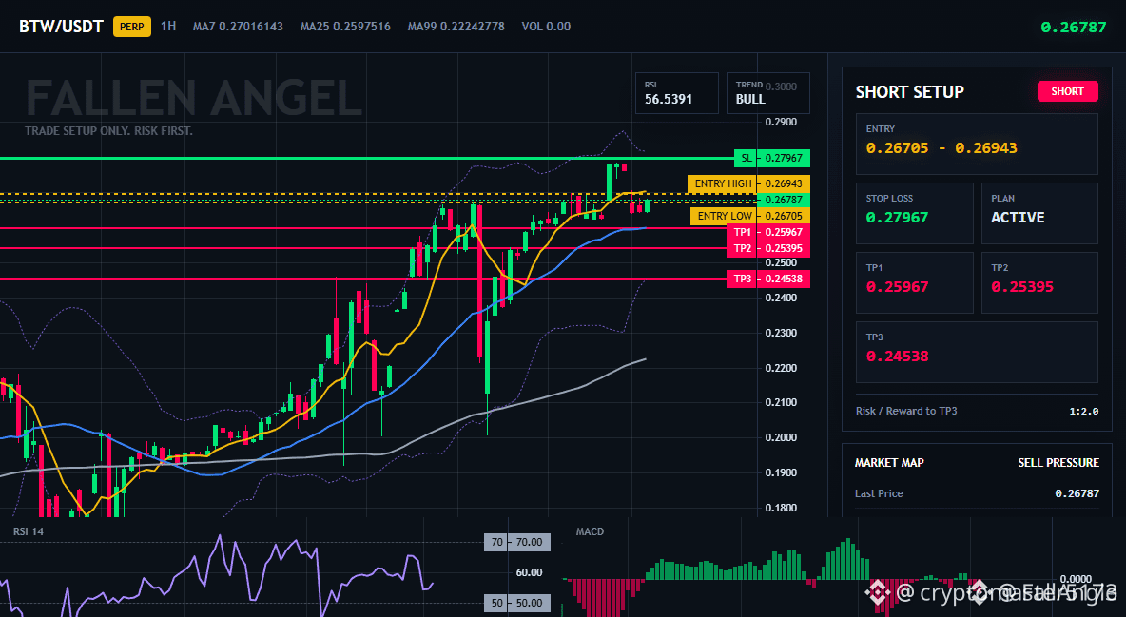Click the ENTRY LOW 0.26705 chart tag
1126x617 pixels.
(x=750, y=216)
